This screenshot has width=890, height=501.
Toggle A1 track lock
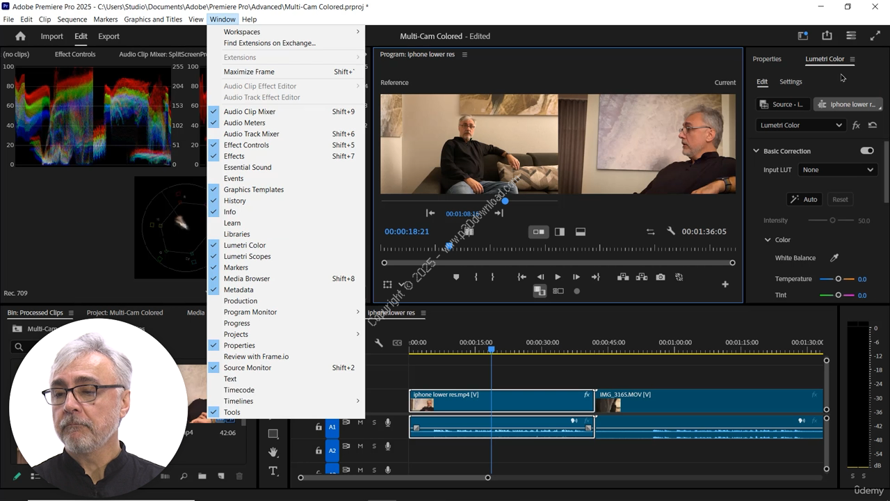coord(318,427)
